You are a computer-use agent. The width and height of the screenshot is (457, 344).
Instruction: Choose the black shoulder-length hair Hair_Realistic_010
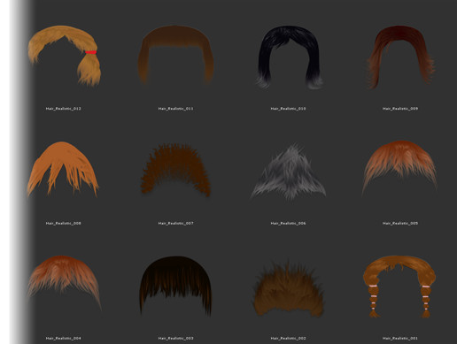click(x=289, y=57)
